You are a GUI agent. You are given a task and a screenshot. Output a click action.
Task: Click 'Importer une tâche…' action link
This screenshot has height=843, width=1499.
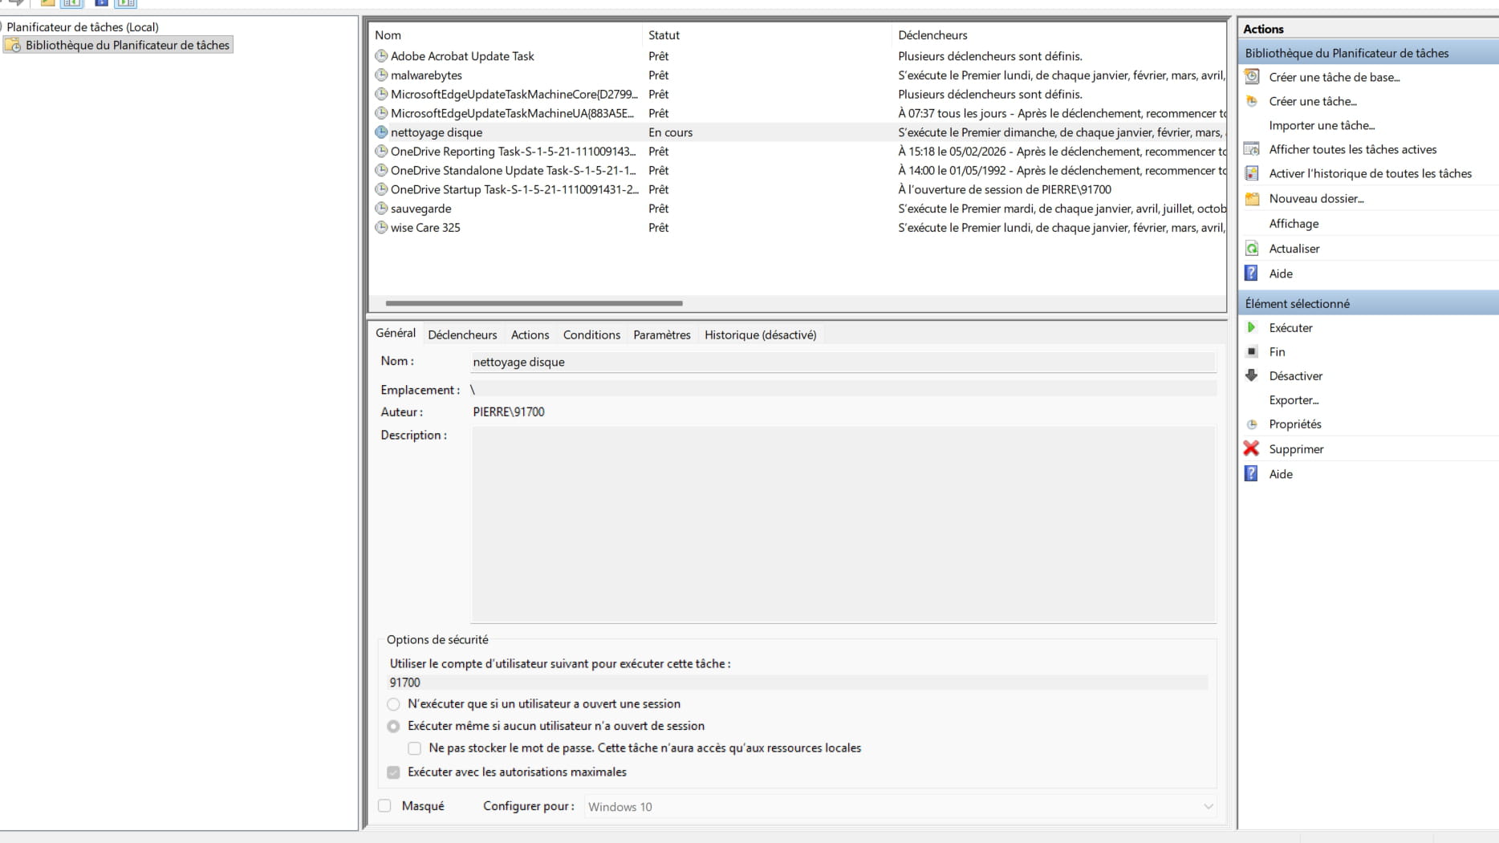point(1321,125)
